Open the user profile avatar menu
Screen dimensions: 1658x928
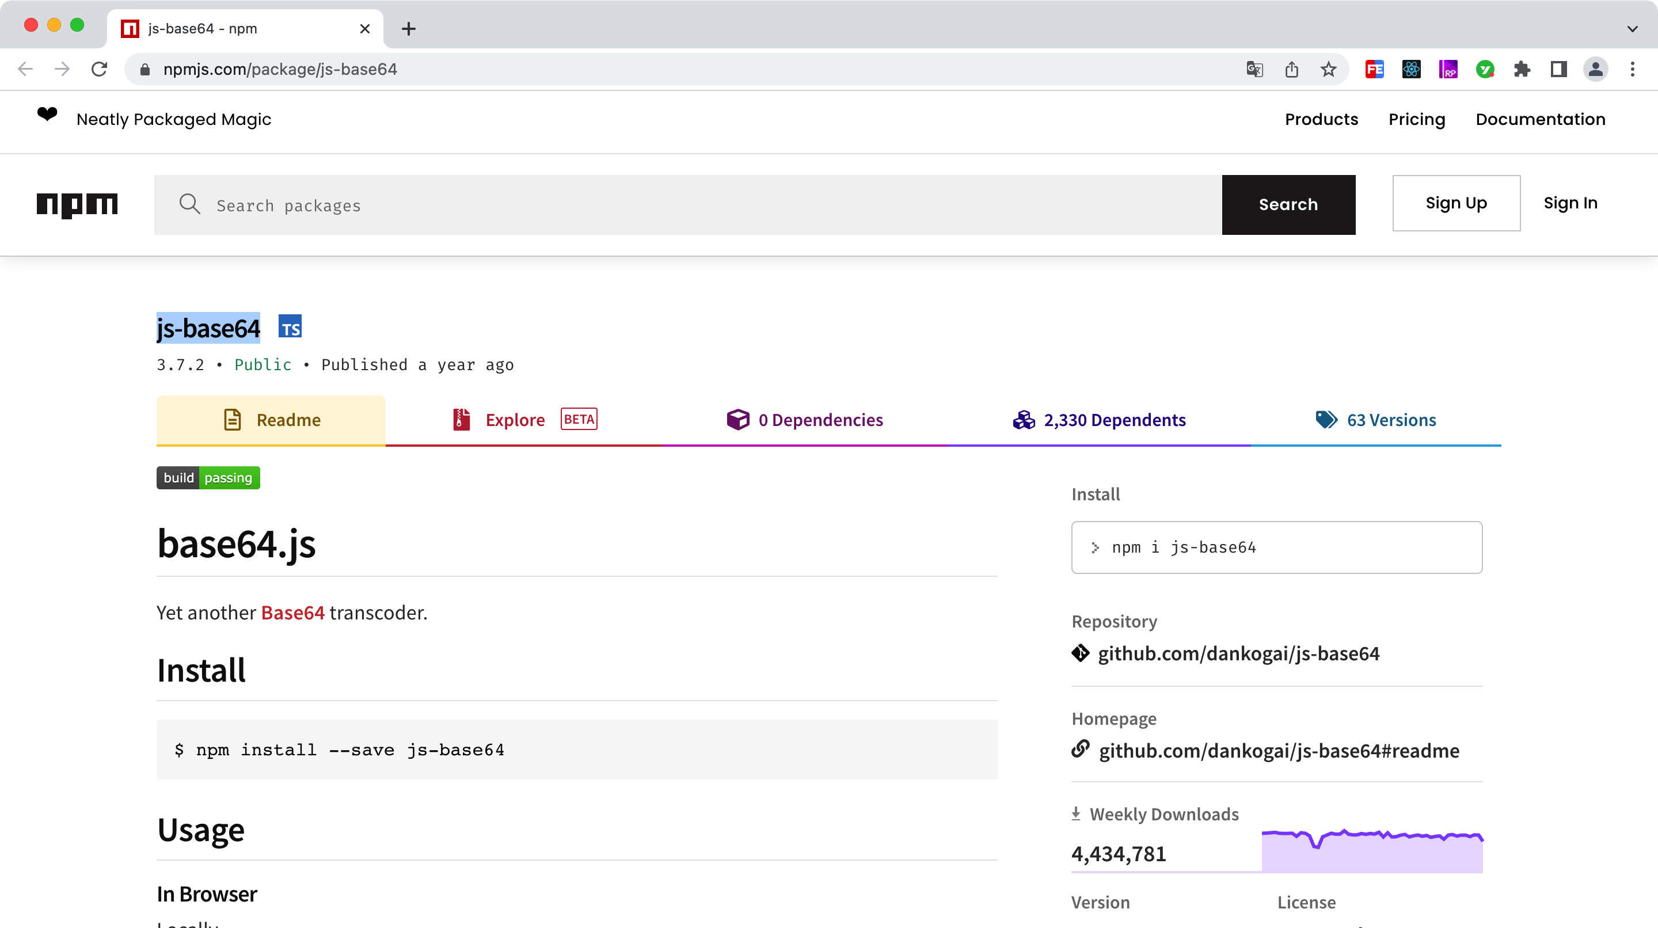pos(1596,70)
